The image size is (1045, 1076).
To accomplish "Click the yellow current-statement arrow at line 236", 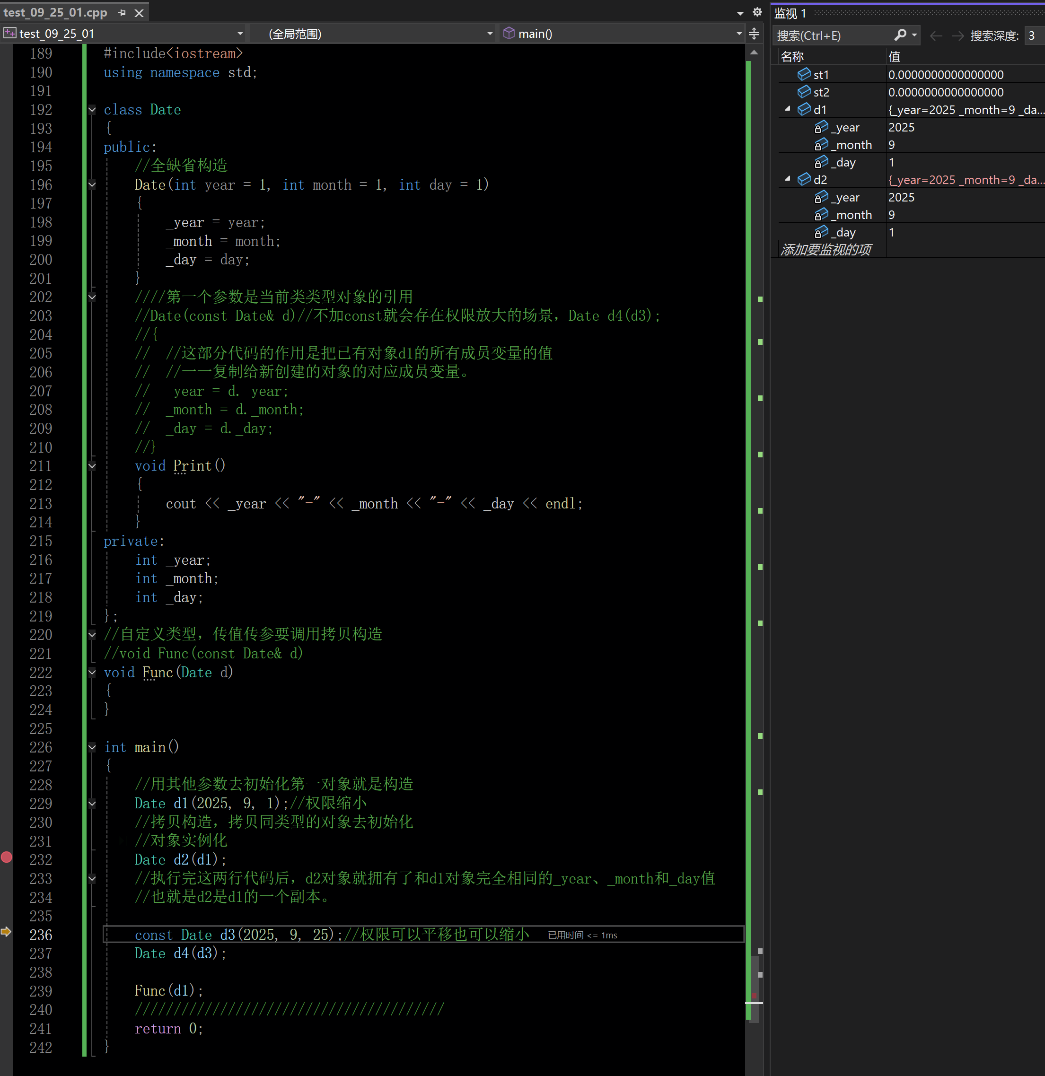I will [x=6, y=931].
